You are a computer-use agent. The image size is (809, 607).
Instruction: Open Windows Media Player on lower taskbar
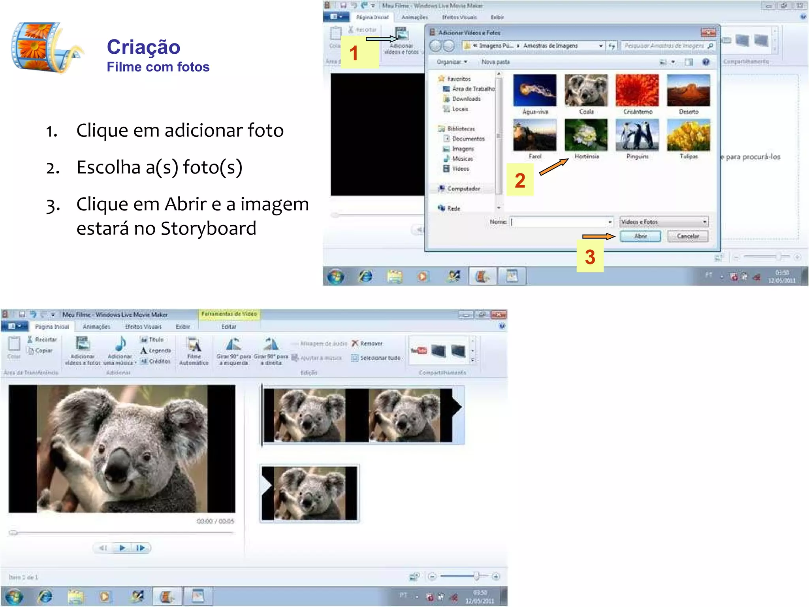pyautogui.click(x=105, y=596)
